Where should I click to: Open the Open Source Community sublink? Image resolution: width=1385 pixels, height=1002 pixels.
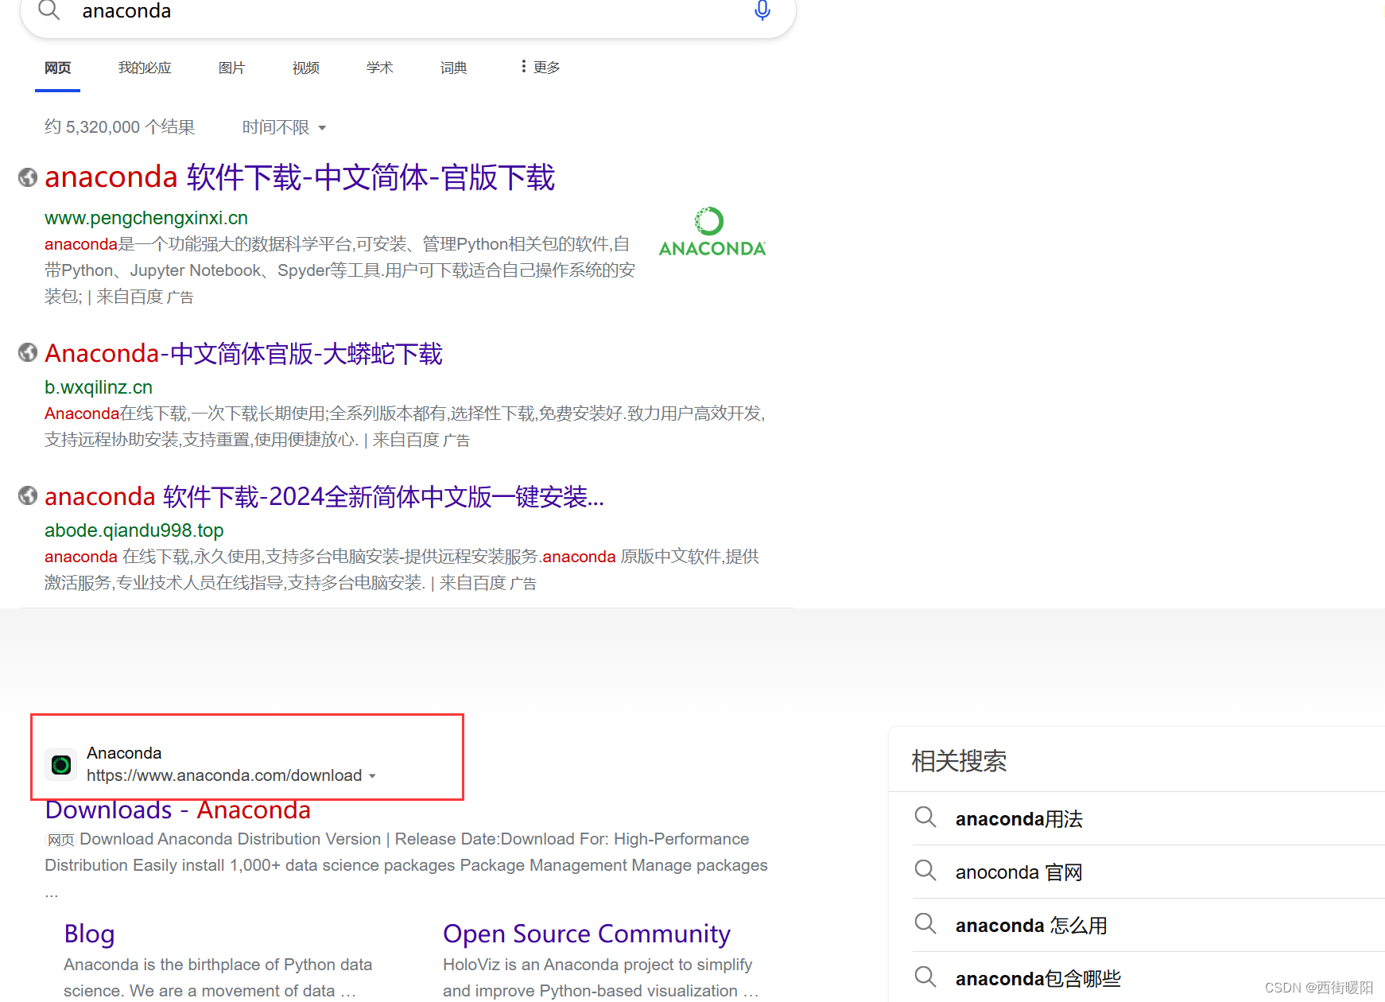pos(587,934)
